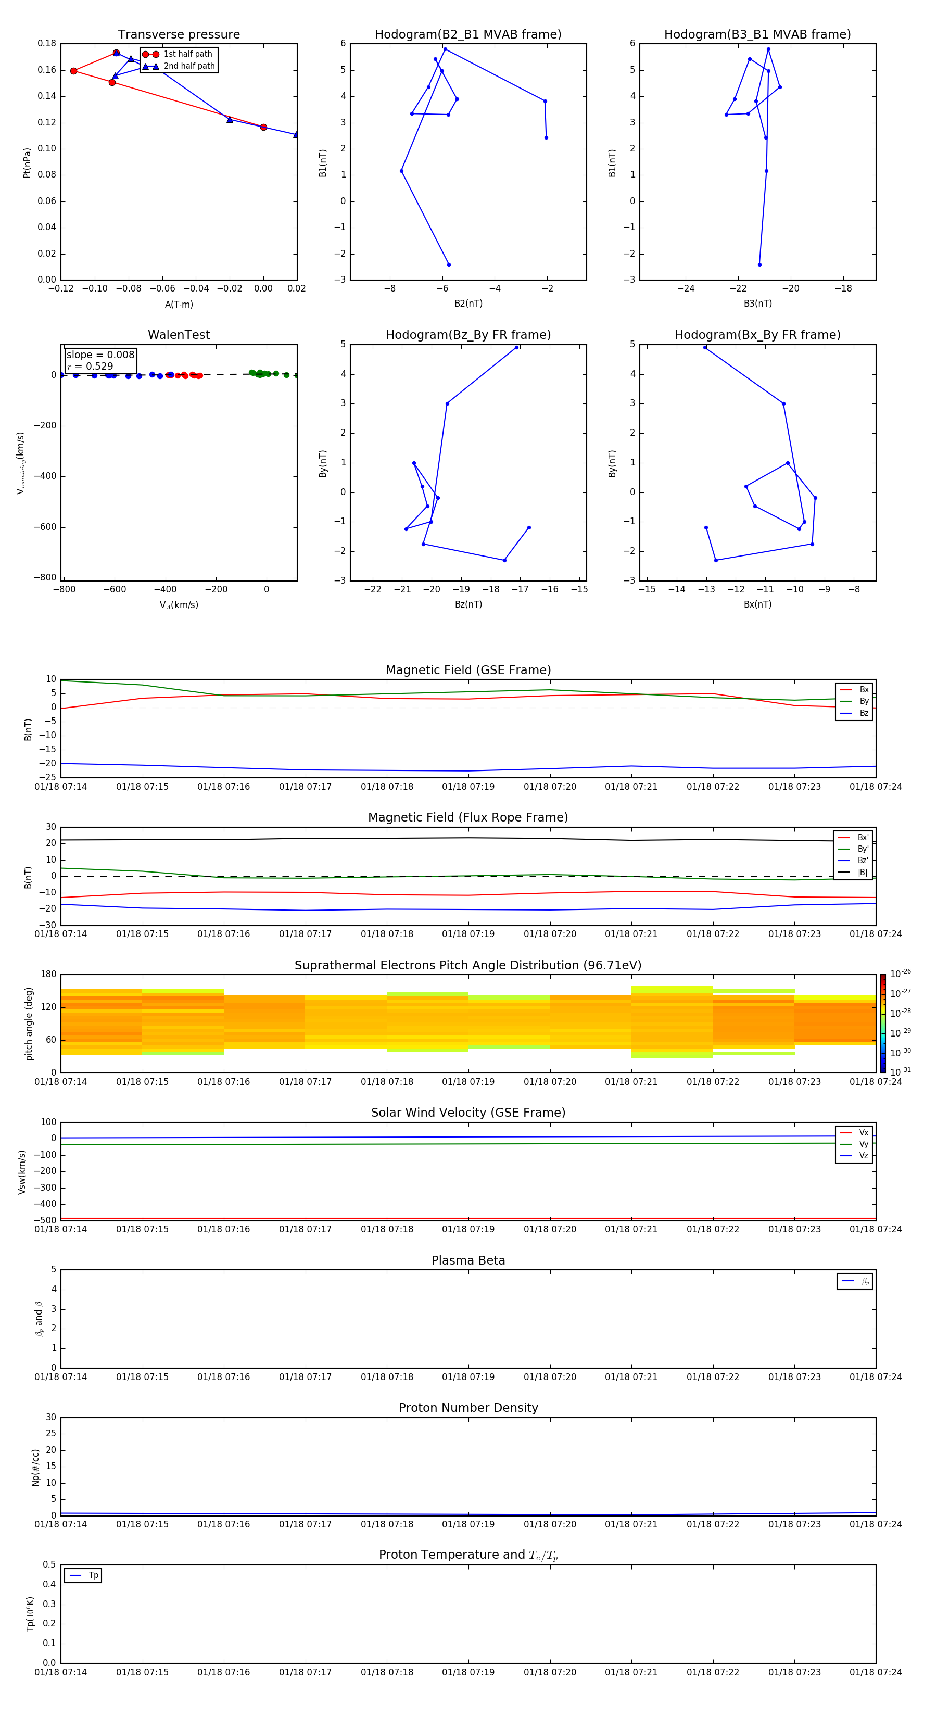Image resolution: width=937 pixels, height=1718 pixels.
Task: Click '01/18 07:19' tick under GSE magnetic field plot
Action: (468, 787)
